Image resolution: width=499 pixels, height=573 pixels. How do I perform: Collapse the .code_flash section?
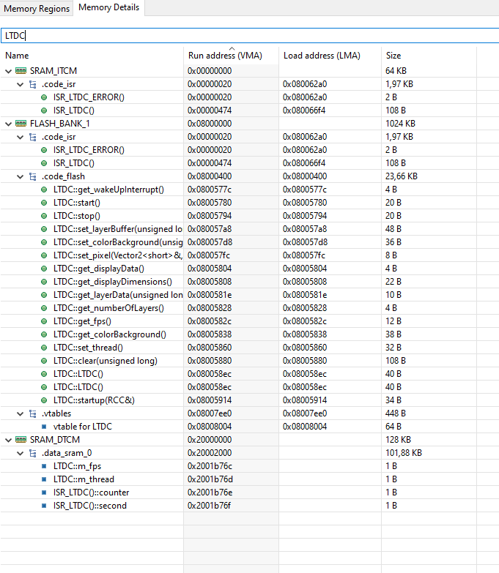(x=21, y=176)
